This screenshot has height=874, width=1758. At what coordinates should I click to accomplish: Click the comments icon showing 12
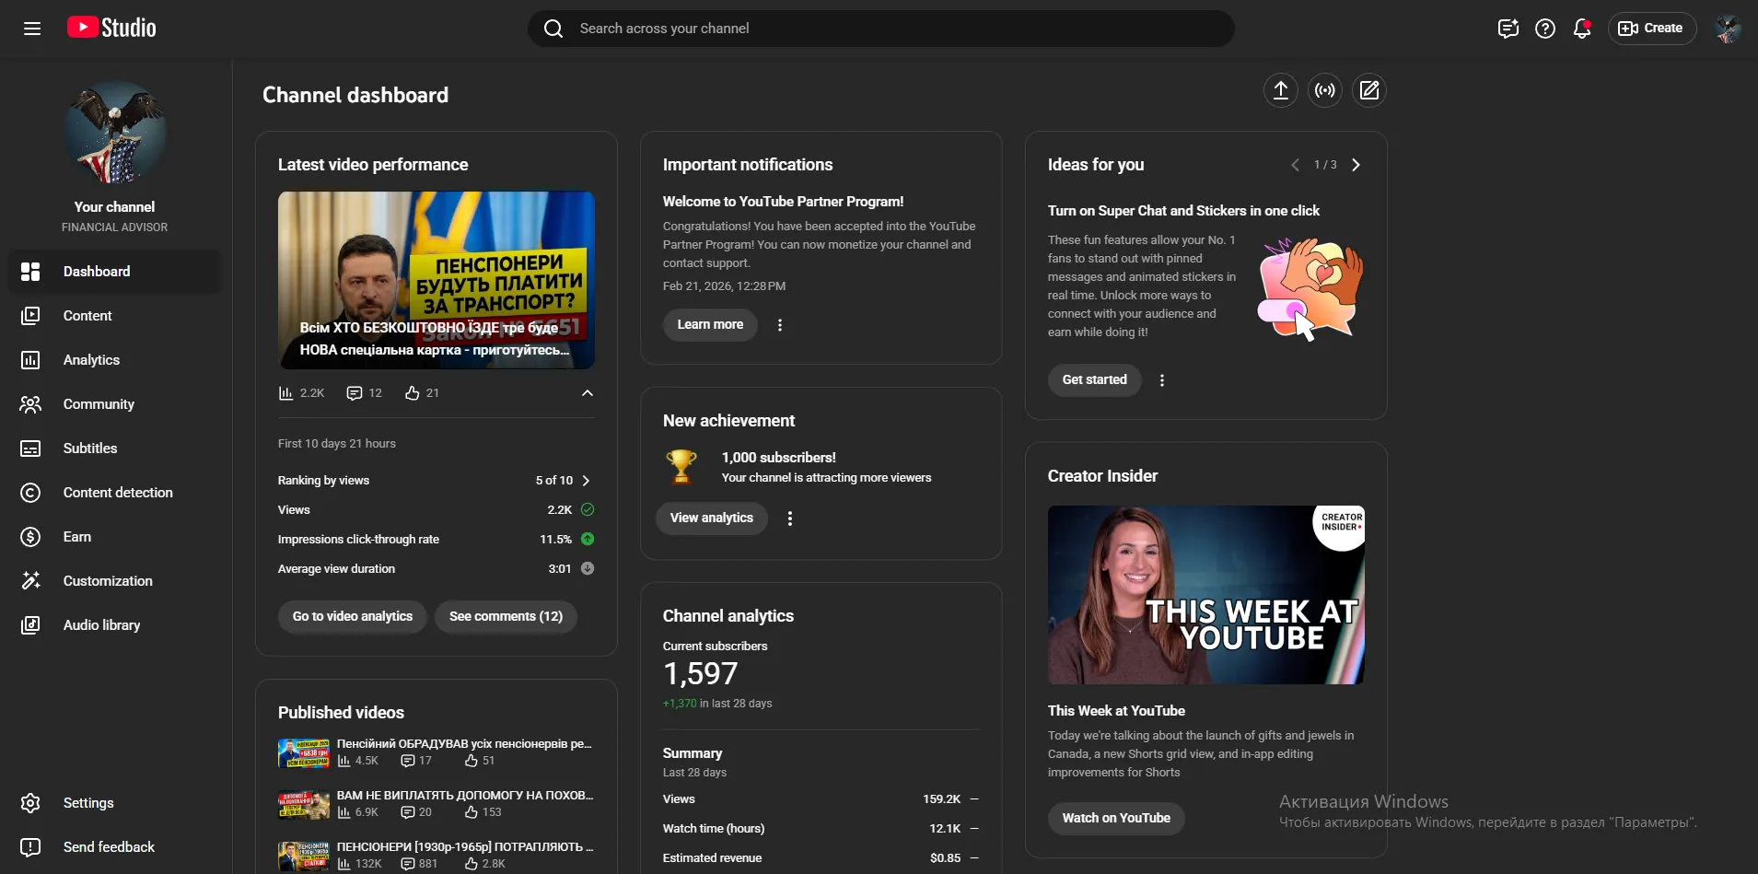pos(354,393)
